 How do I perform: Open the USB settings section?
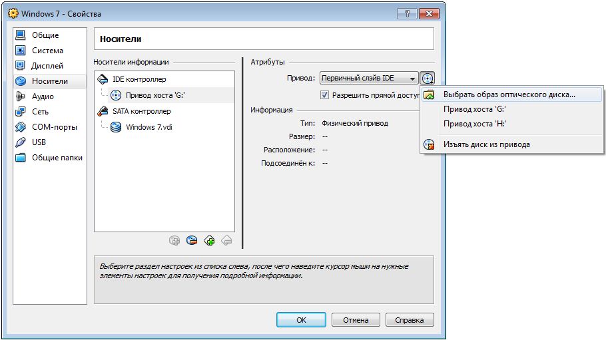tap(49, 142)
